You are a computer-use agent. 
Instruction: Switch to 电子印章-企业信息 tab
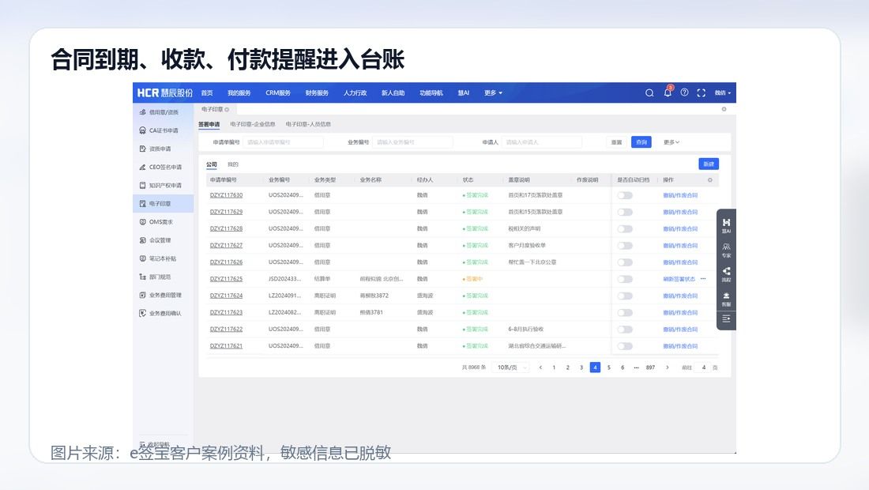(253, 124)
